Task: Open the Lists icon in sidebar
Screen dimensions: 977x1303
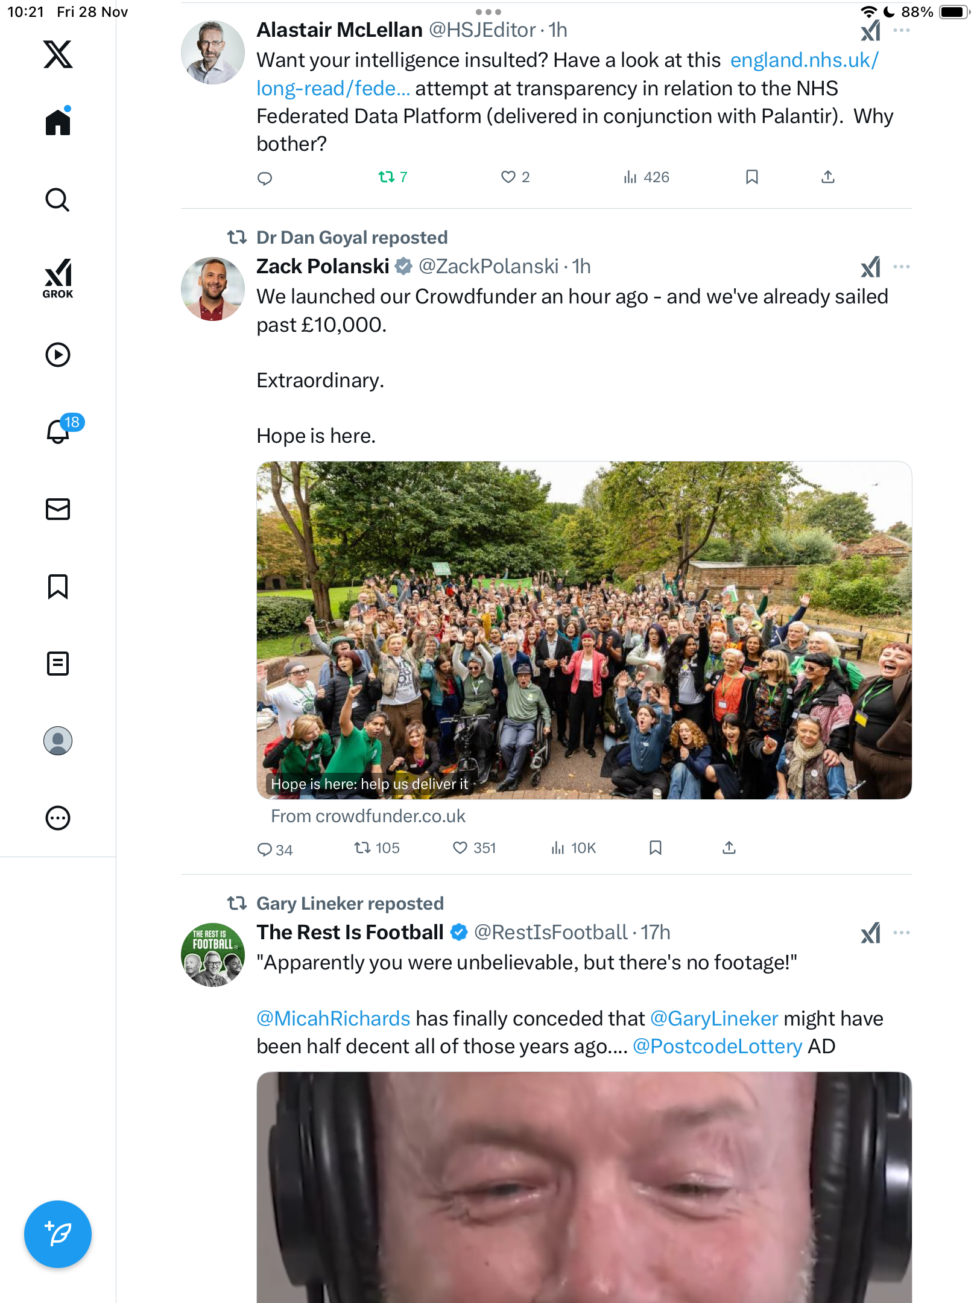Action: [x=58, y=664]
